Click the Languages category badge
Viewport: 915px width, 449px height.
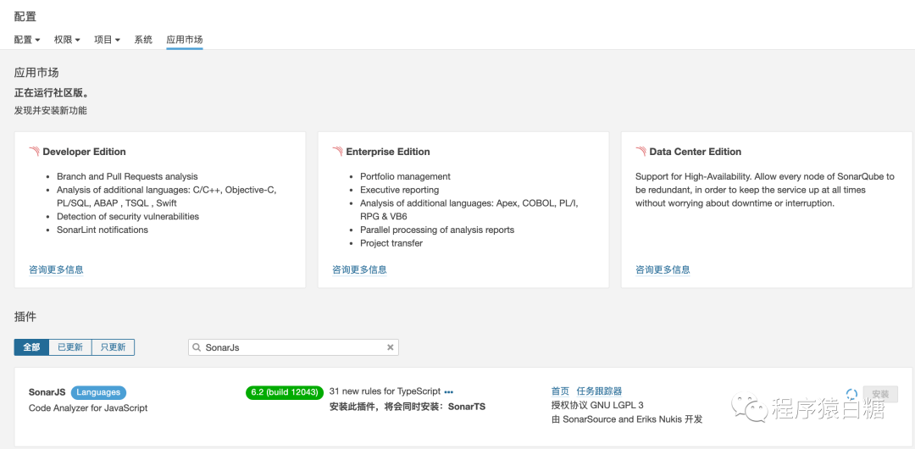click(x=98, y=392)
